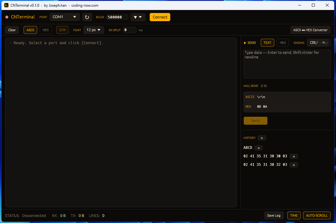Open the COM1 port dropdown
The height and width of the screenshot is (223, 336).
(x=64, y=17)
